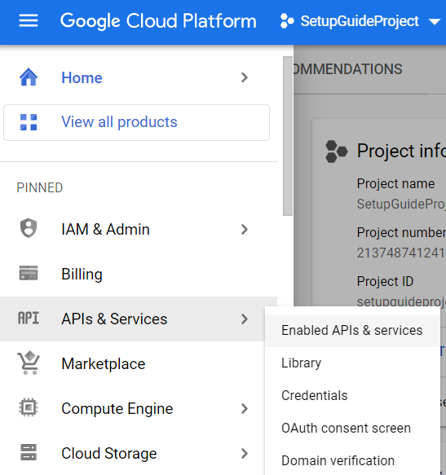
Task: Click the View all products grid icon
Action: pos(29,122)
